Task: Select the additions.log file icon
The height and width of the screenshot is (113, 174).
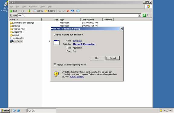Action: click(x=11, y=38)
